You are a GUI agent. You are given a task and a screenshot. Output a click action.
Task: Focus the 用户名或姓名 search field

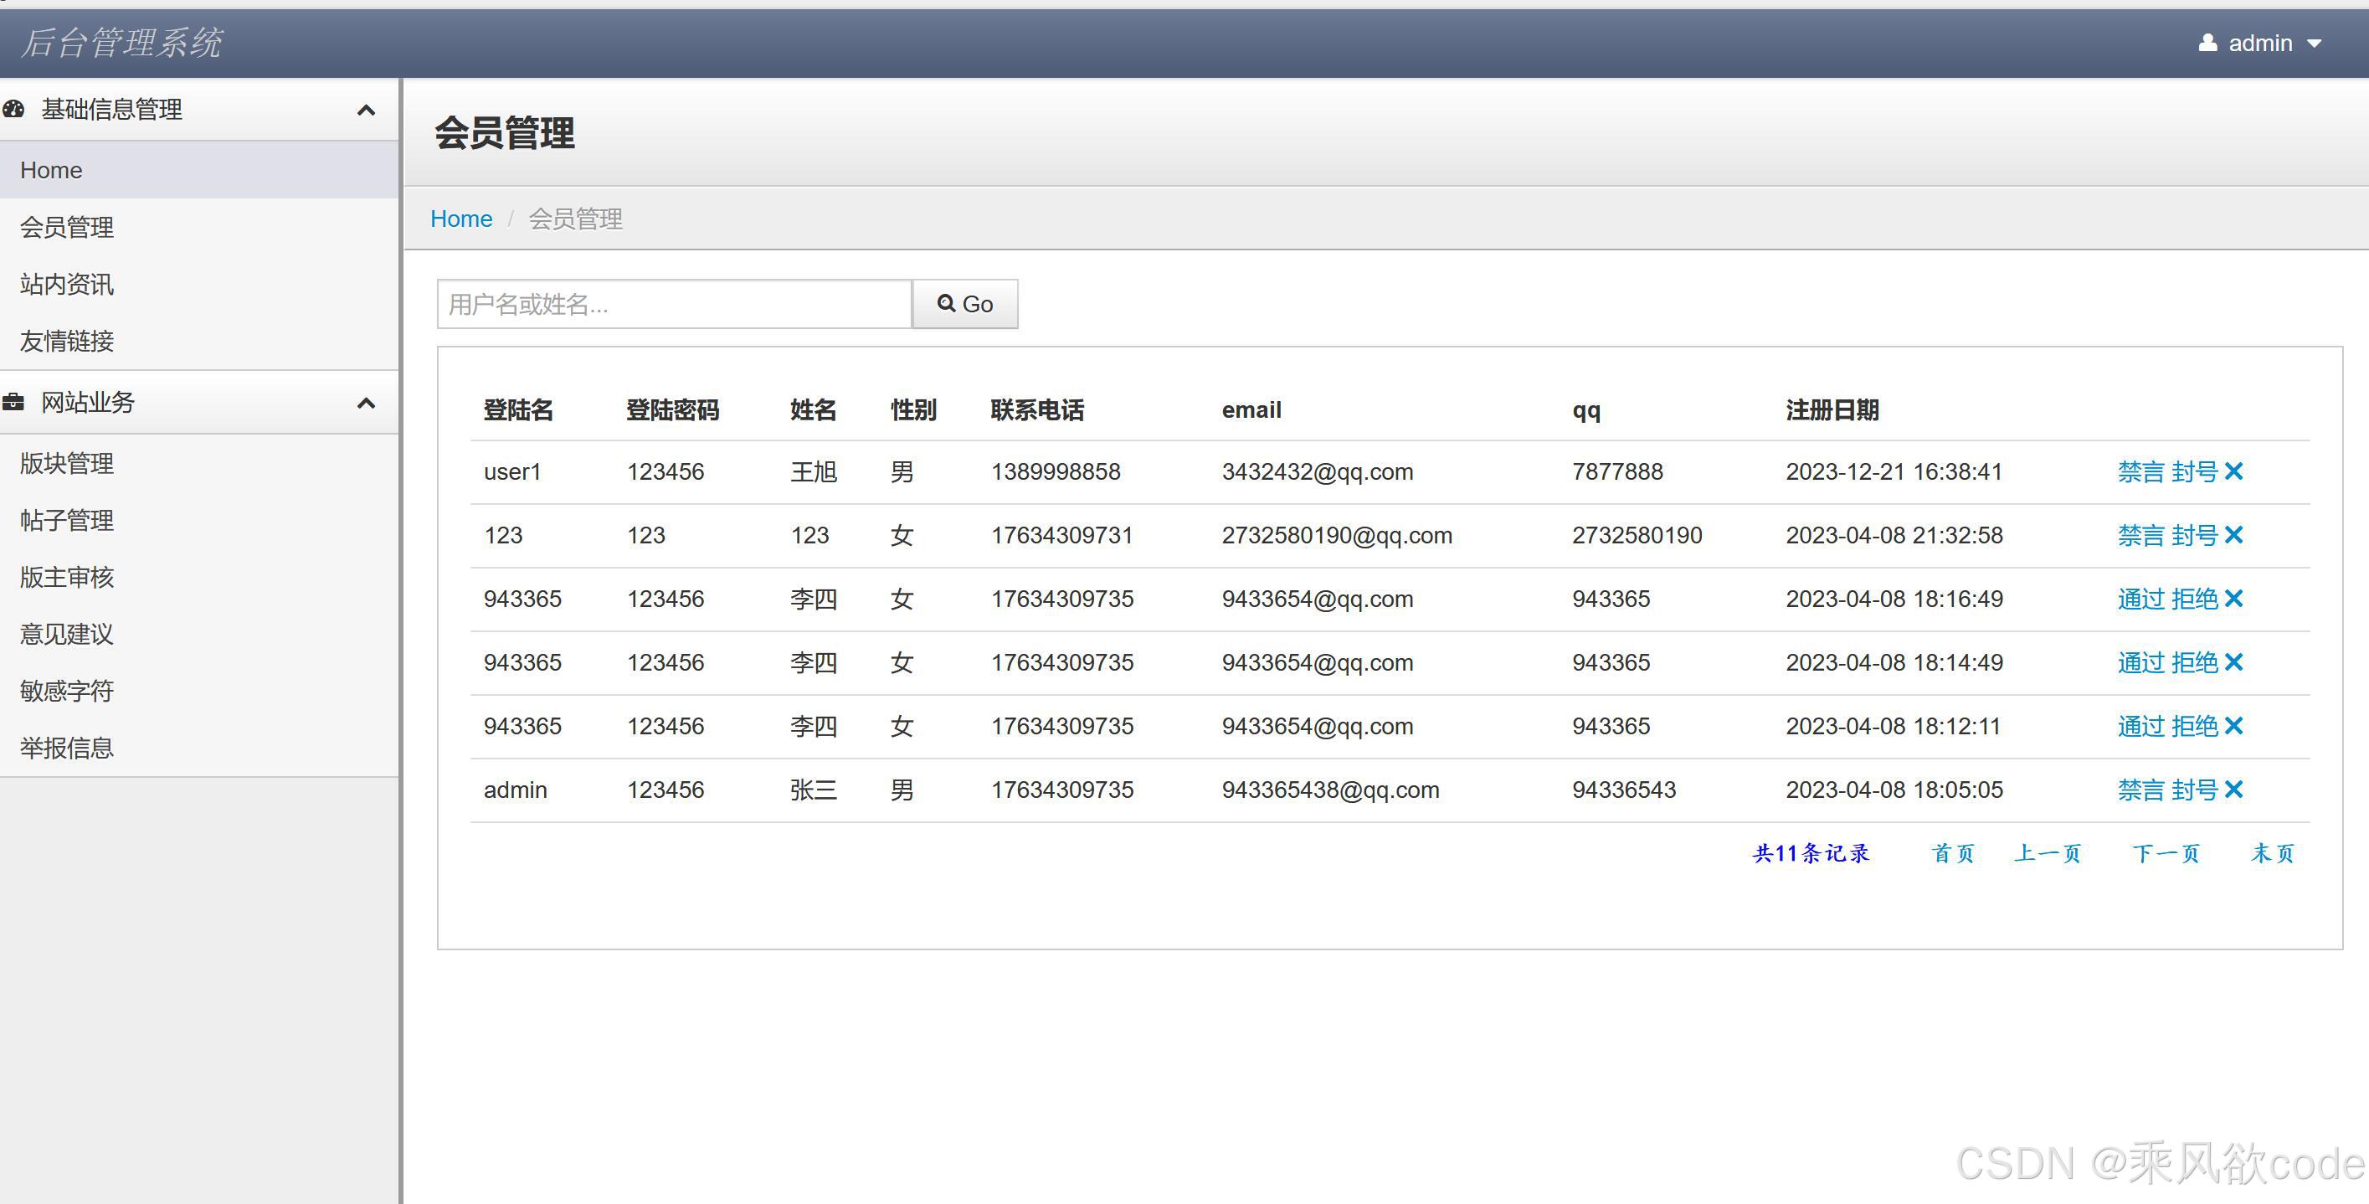click(x=674, y=305)
